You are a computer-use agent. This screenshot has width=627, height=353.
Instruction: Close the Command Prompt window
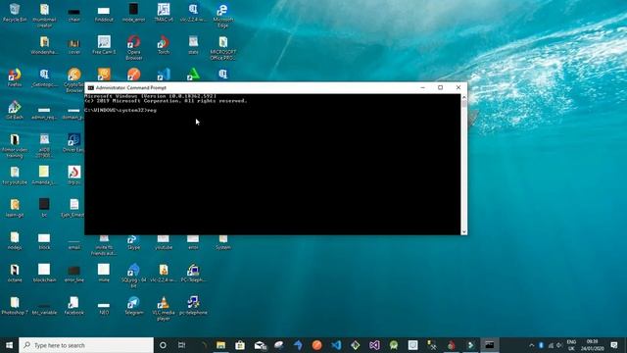pos(458,87)
